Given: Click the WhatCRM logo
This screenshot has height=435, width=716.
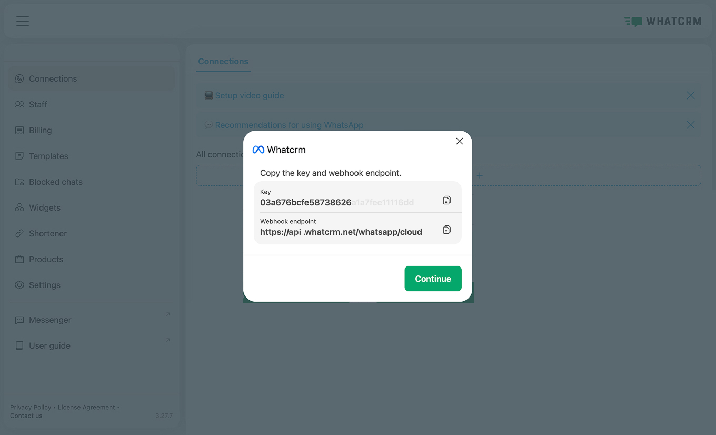Looking at the screenshot, I should click(x=663, y=22).
